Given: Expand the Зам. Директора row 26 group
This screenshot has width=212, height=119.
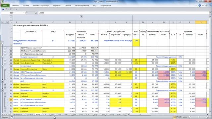Looking at the screenshot, I should coord(5,63).
